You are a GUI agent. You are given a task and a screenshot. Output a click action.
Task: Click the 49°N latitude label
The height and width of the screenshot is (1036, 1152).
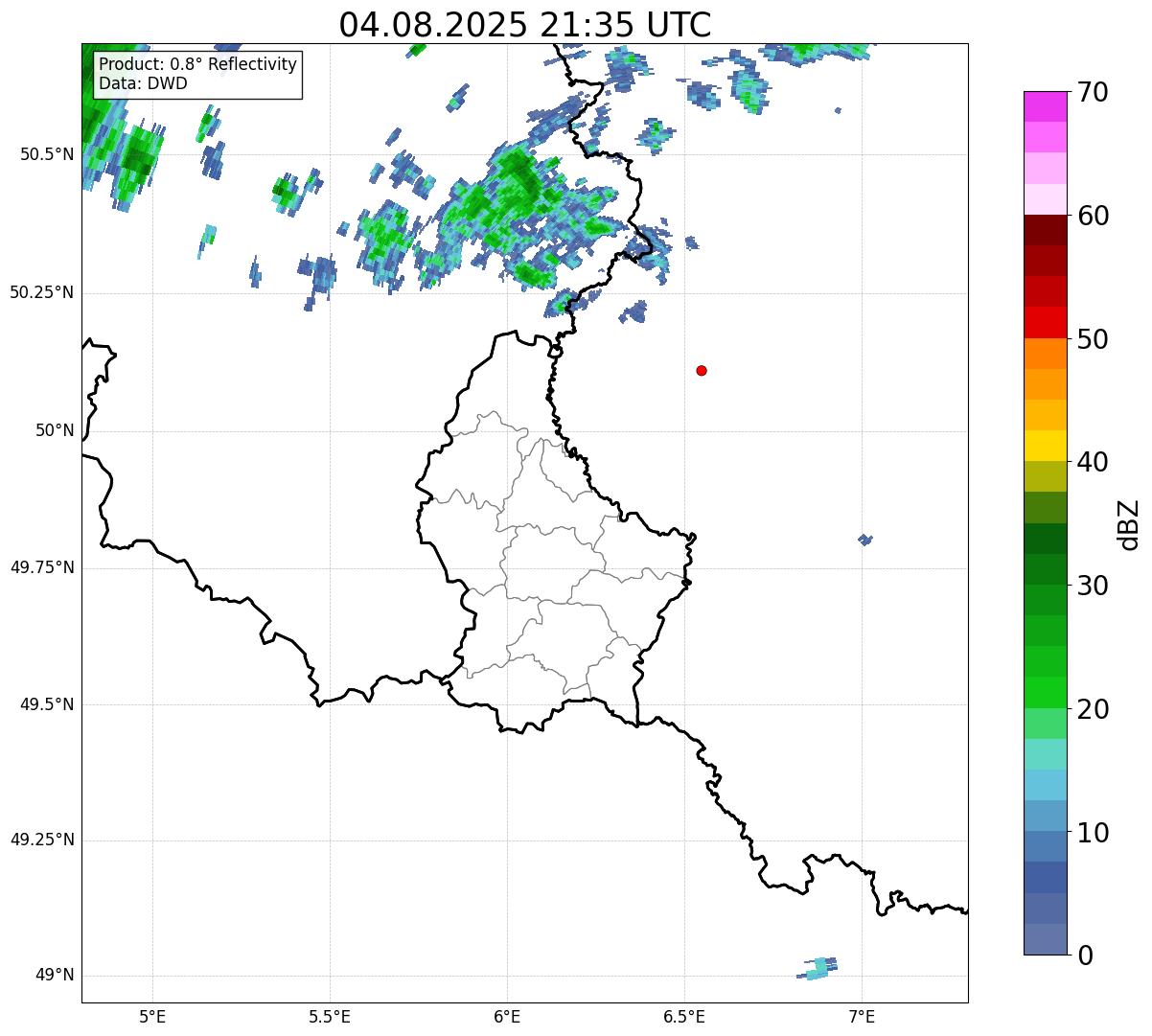coord(55,976)
